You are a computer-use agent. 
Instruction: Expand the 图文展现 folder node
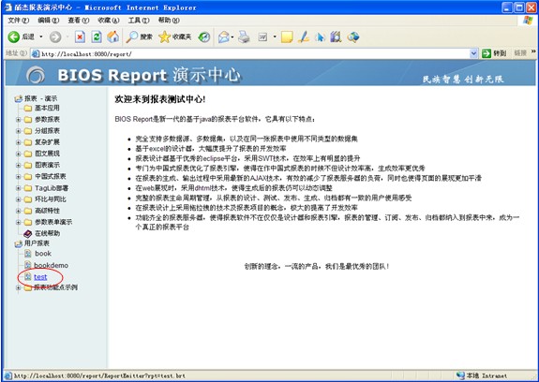18,154
